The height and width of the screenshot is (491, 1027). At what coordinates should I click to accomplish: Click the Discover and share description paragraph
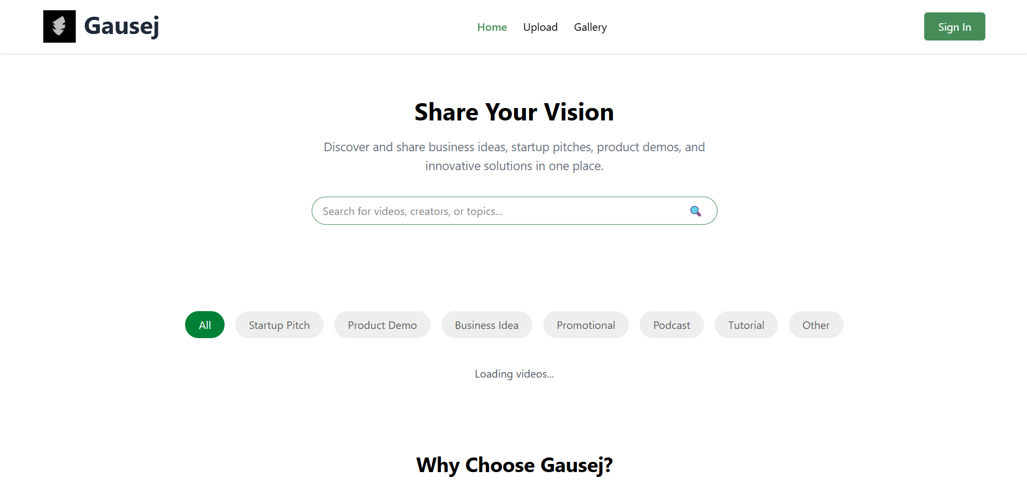pyautogui.click(x=514, y=157)
